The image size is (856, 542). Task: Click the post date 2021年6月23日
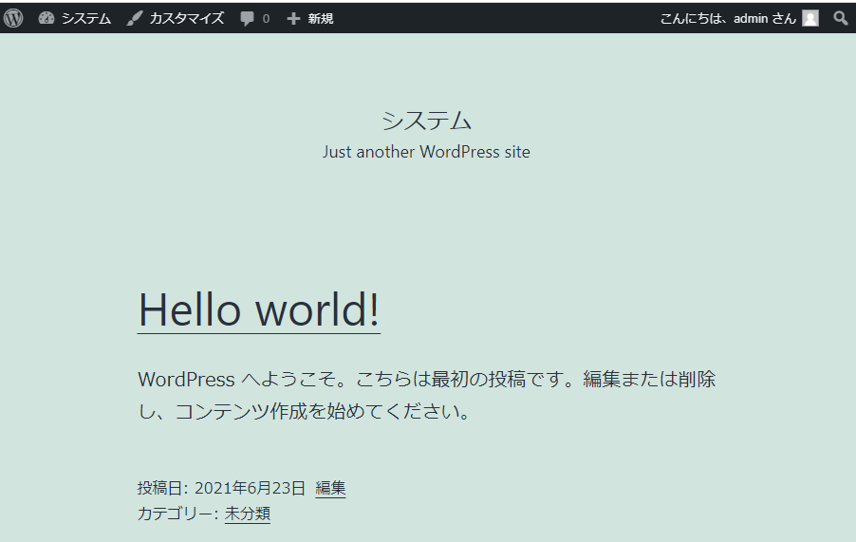[250, 488]
